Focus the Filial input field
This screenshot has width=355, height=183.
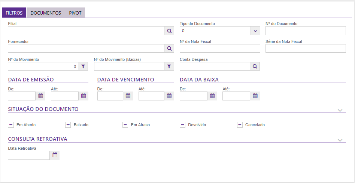coord(86,31)
